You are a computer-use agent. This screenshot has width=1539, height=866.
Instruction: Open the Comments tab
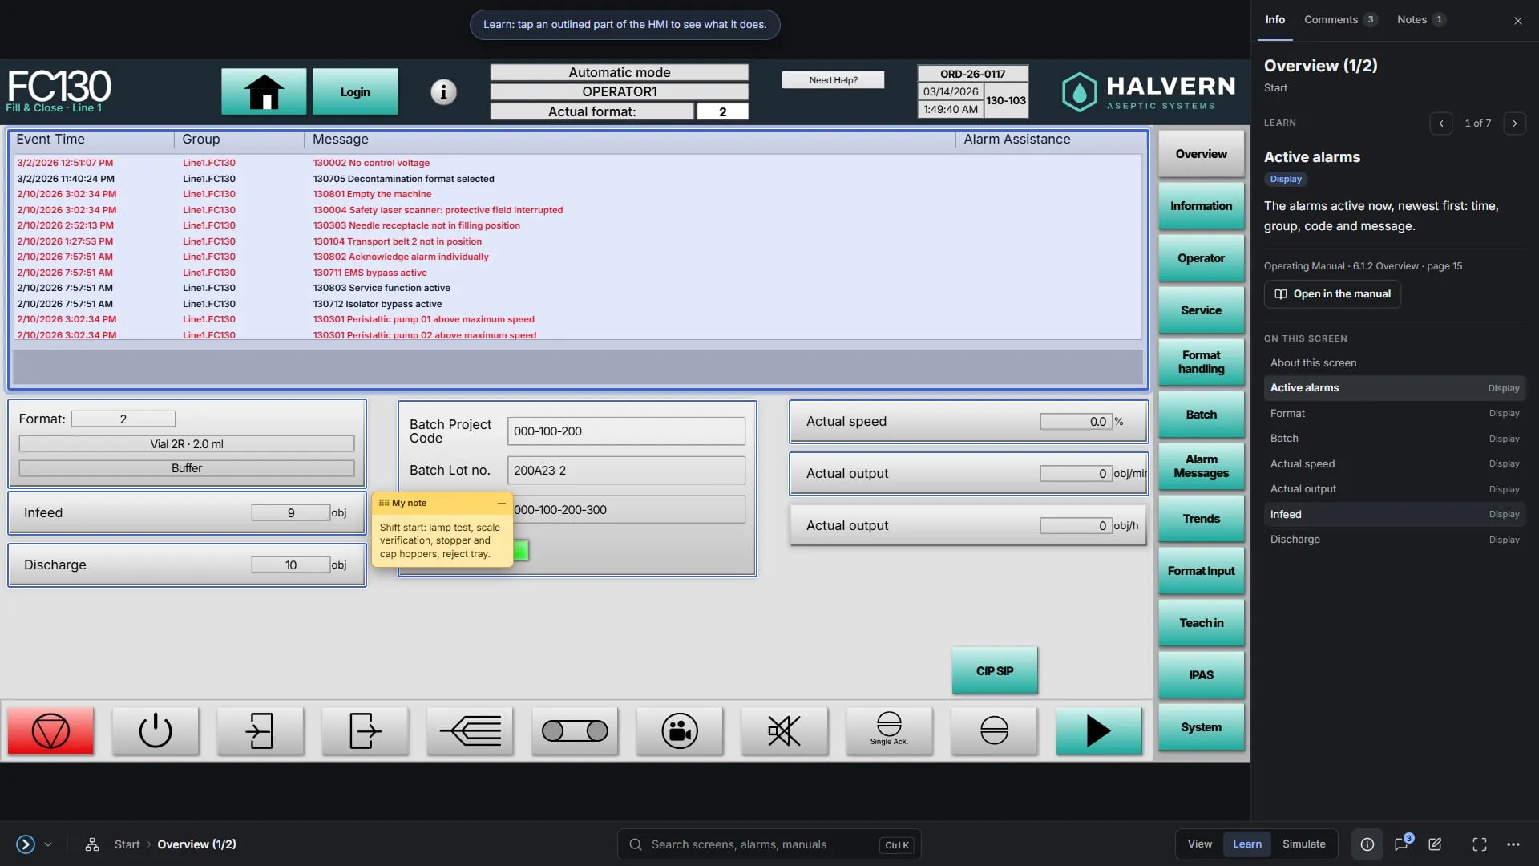coord(1340,19)
